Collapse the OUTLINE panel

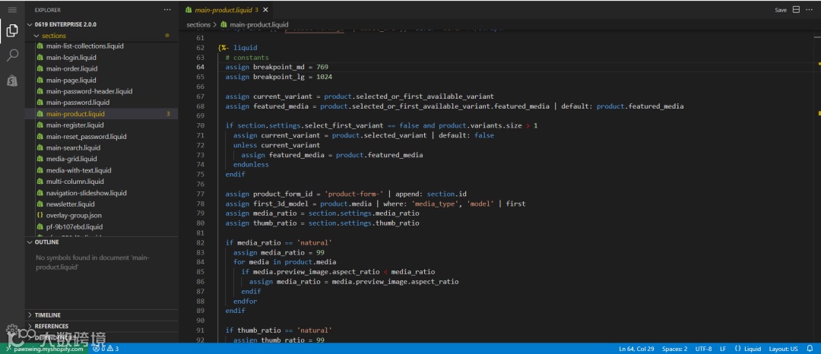click(x=46, y=242)
